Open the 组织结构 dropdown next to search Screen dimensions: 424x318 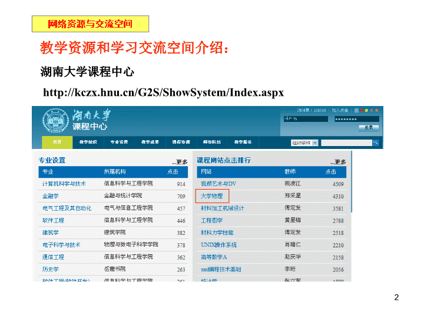[x=304, y=143]
